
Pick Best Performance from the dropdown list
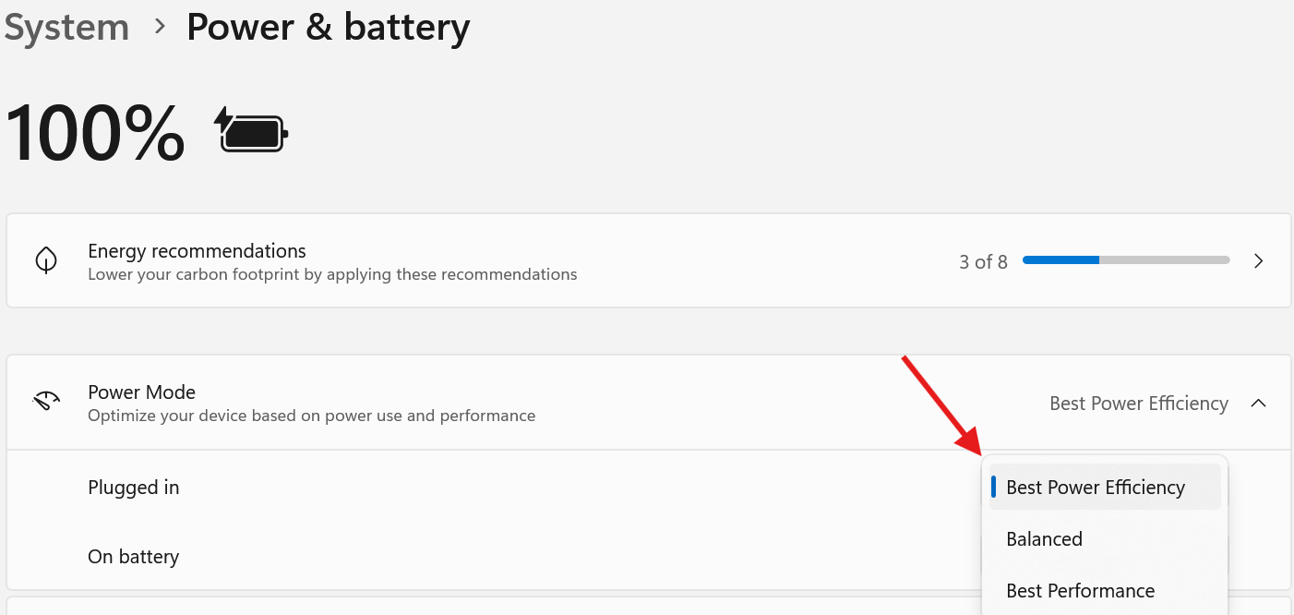tap(1080, 591)
